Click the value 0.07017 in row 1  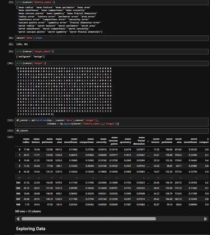pos(113,155)
